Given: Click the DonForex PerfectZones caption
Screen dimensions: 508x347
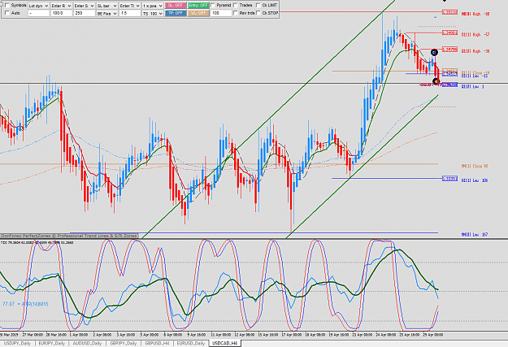Looking at the screenshot, I should (x=69, y=236).
